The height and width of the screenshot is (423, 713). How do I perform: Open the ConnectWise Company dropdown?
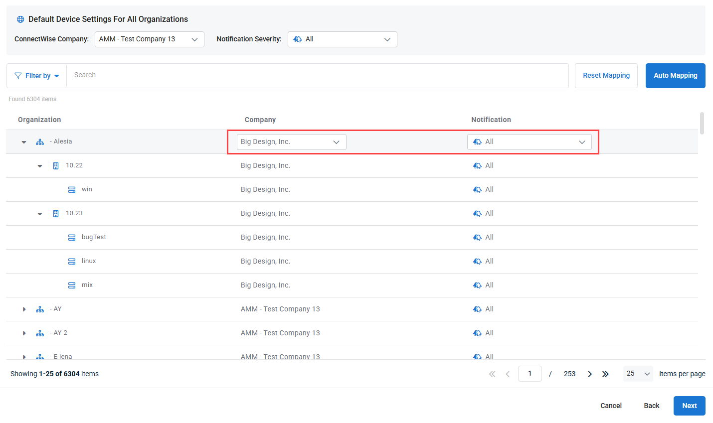point(149,39)
